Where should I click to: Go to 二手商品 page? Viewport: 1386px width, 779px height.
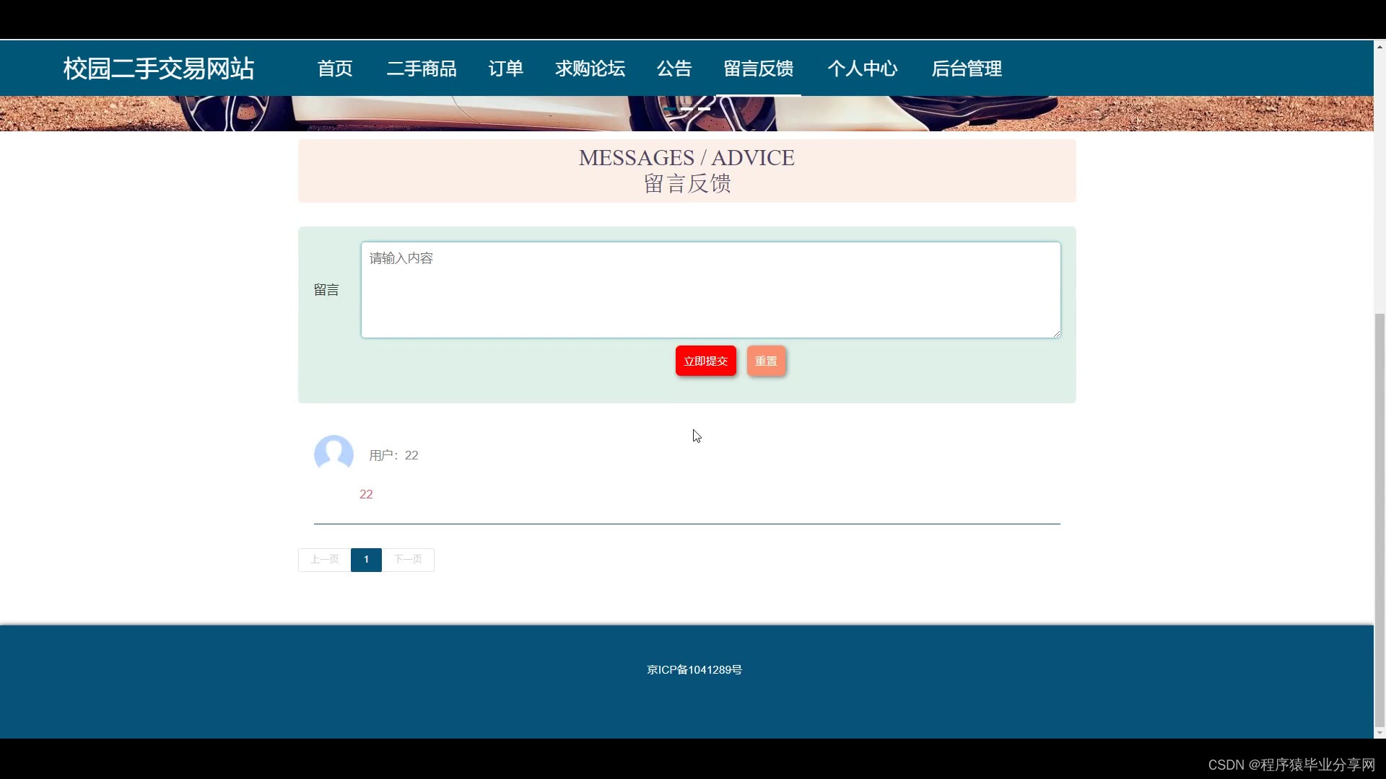click(x=422, y=69)
